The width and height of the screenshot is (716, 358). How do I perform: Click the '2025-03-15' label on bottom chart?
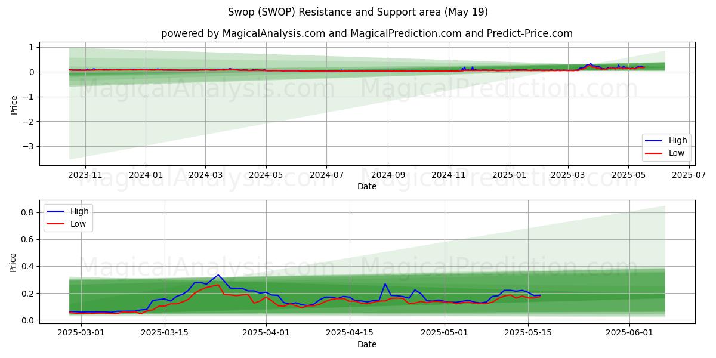tap(165, 333)
